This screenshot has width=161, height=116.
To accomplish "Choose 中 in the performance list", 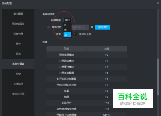I will [x=67, y=30].
